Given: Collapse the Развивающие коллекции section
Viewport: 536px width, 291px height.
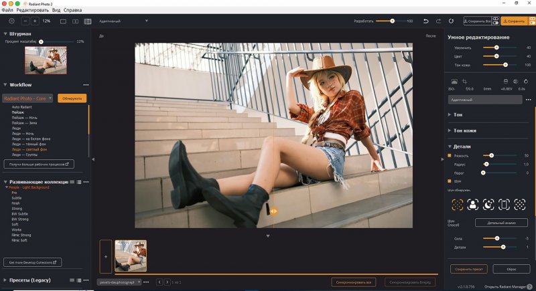Looking at the screenshot, I should tap(5, 182).
